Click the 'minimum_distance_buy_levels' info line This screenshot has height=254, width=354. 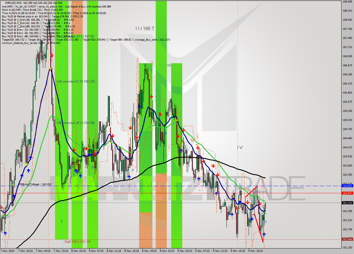[x=31, y=43]
